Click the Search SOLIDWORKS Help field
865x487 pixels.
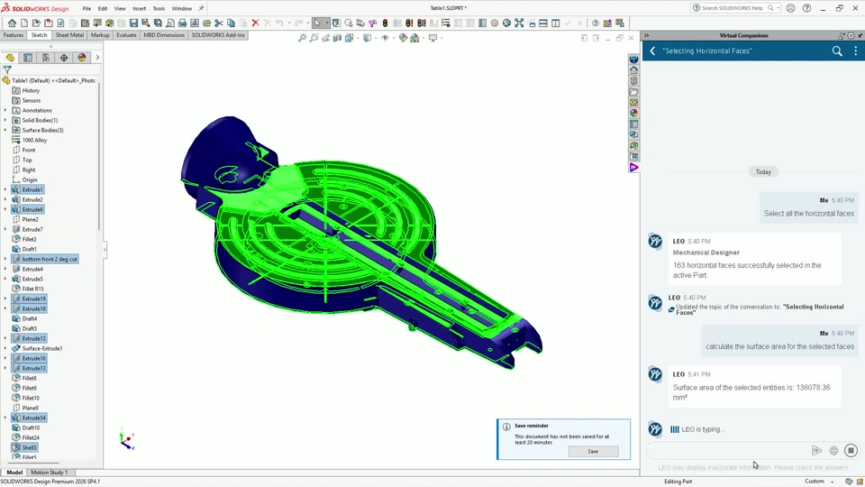[x=735, y=8]
